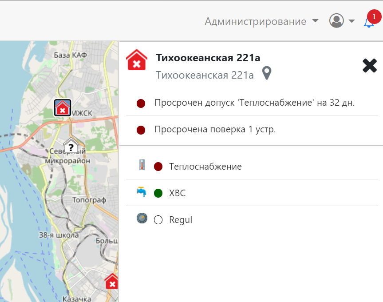Click the Regul device icon
This screenshot has width=383, height=302.
coord(142,219)
